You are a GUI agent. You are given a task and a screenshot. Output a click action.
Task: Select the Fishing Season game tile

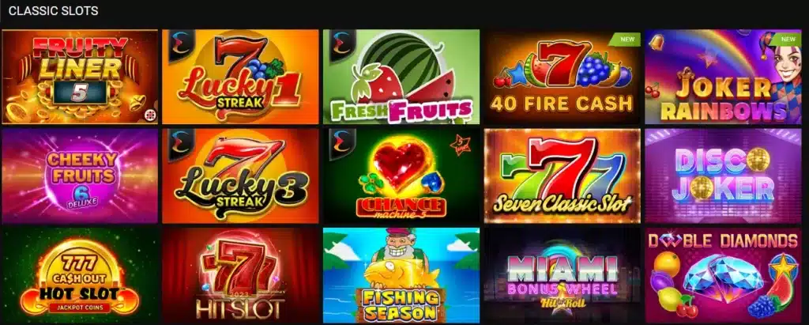(x=401, y=275)
